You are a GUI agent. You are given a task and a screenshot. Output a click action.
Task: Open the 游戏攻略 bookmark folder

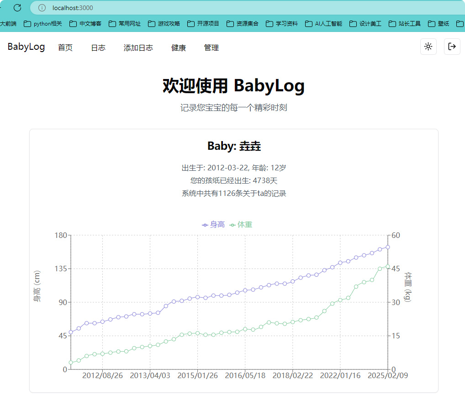[164, 24]
